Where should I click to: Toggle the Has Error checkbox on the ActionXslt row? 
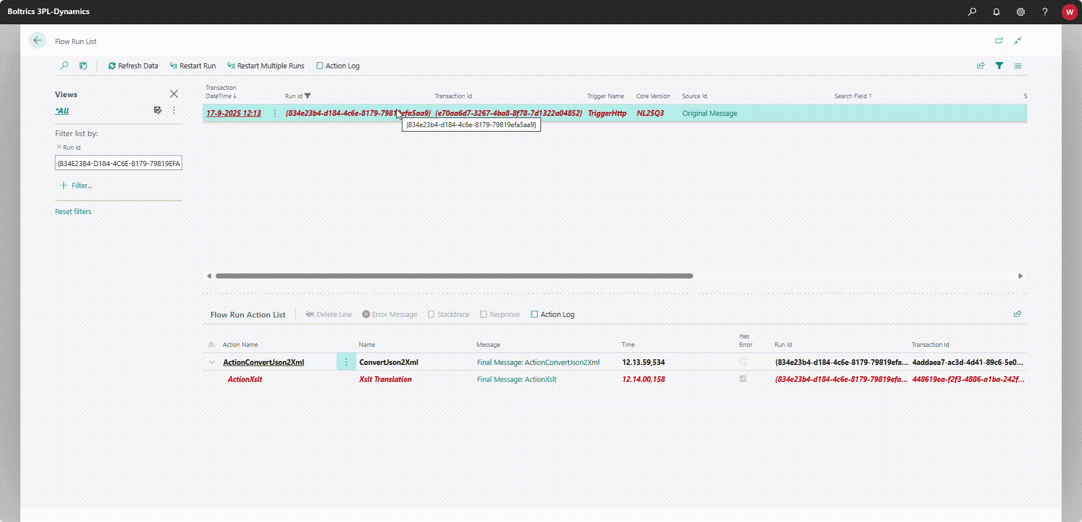[743, 379]
